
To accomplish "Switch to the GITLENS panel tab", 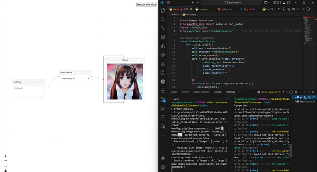I will pyautogui.click(x=218, y=92).
